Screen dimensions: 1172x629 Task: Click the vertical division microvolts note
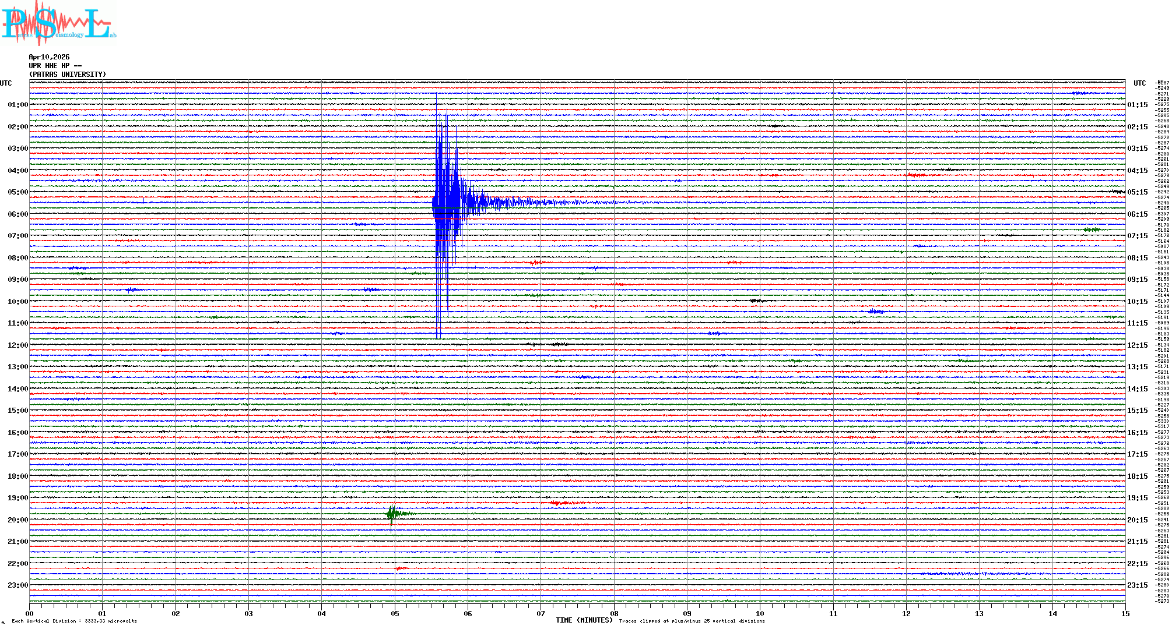[74, 621]
